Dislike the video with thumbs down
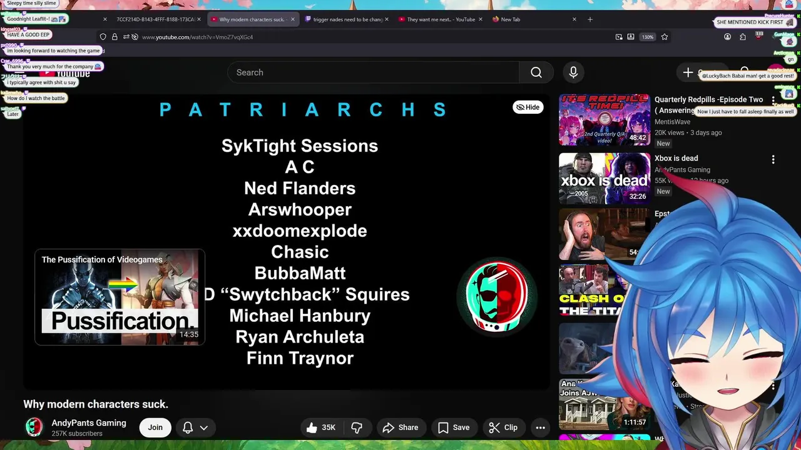The image size is (801, 450). 357,427
